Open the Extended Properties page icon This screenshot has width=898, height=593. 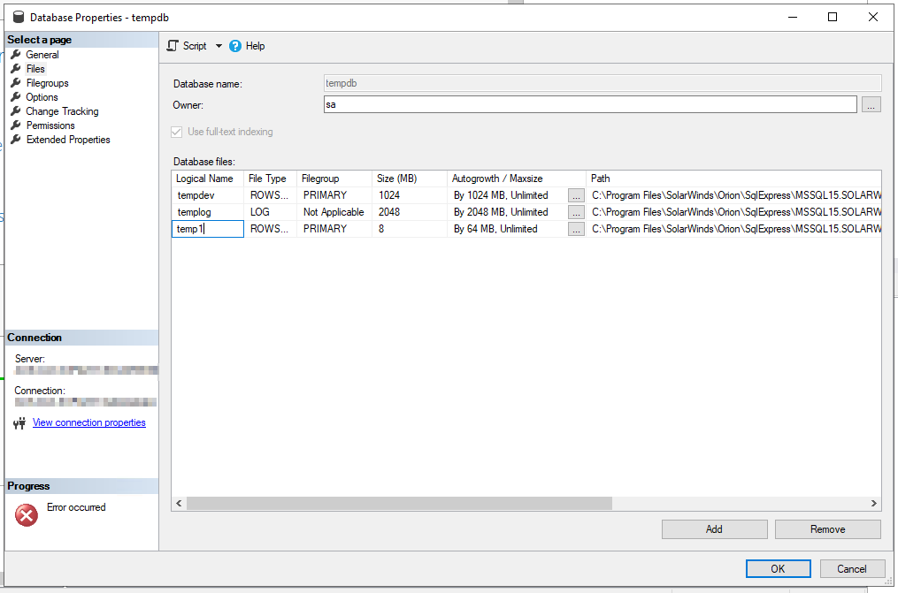pos(15,140)
